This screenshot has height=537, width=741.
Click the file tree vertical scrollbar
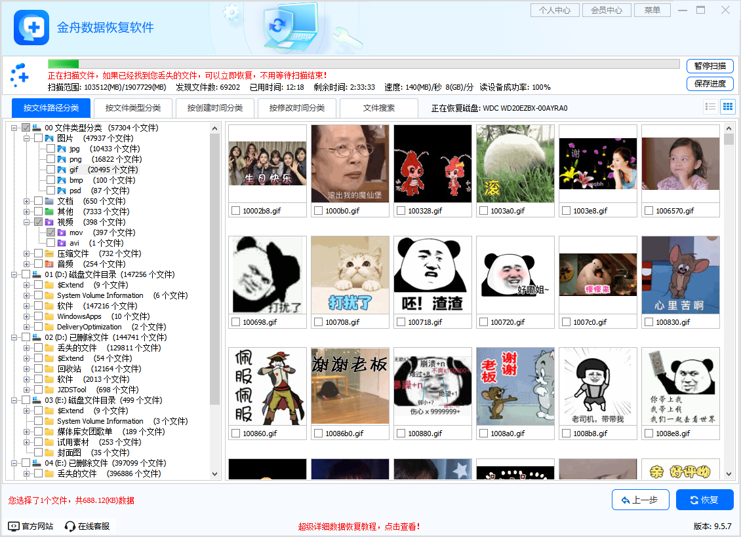[214, 269]
